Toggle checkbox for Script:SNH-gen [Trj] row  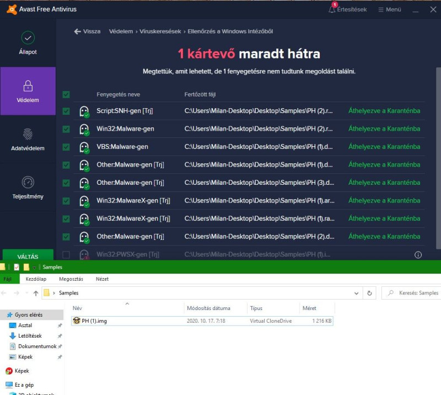coord(66,111)
